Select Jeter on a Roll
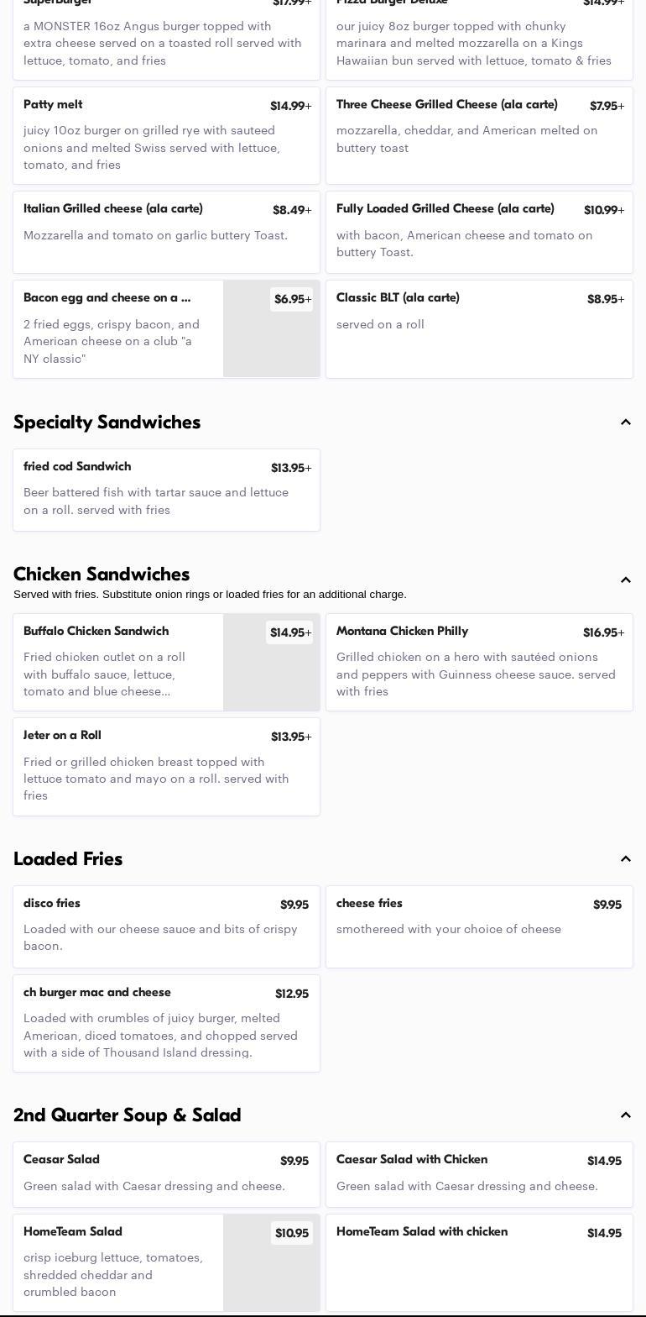 pyautogui.click(x=166, y=766)
